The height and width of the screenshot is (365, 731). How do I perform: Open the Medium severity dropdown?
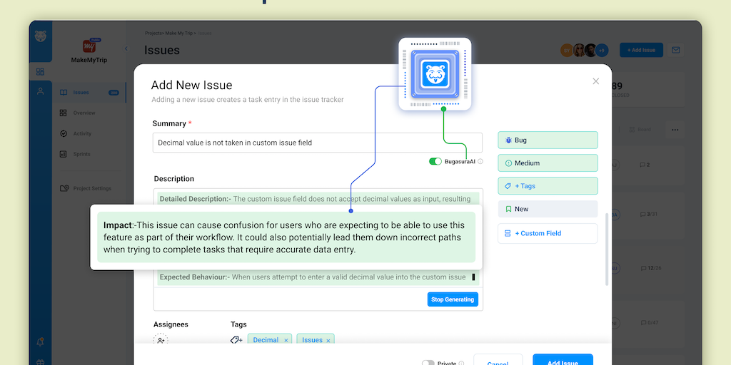click(x=548, y=163)
